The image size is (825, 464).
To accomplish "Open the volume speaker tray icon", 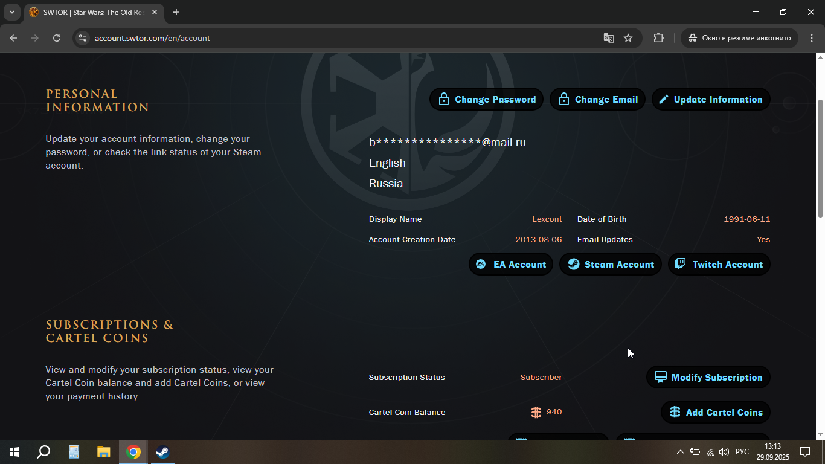I will tap(724, 452).
